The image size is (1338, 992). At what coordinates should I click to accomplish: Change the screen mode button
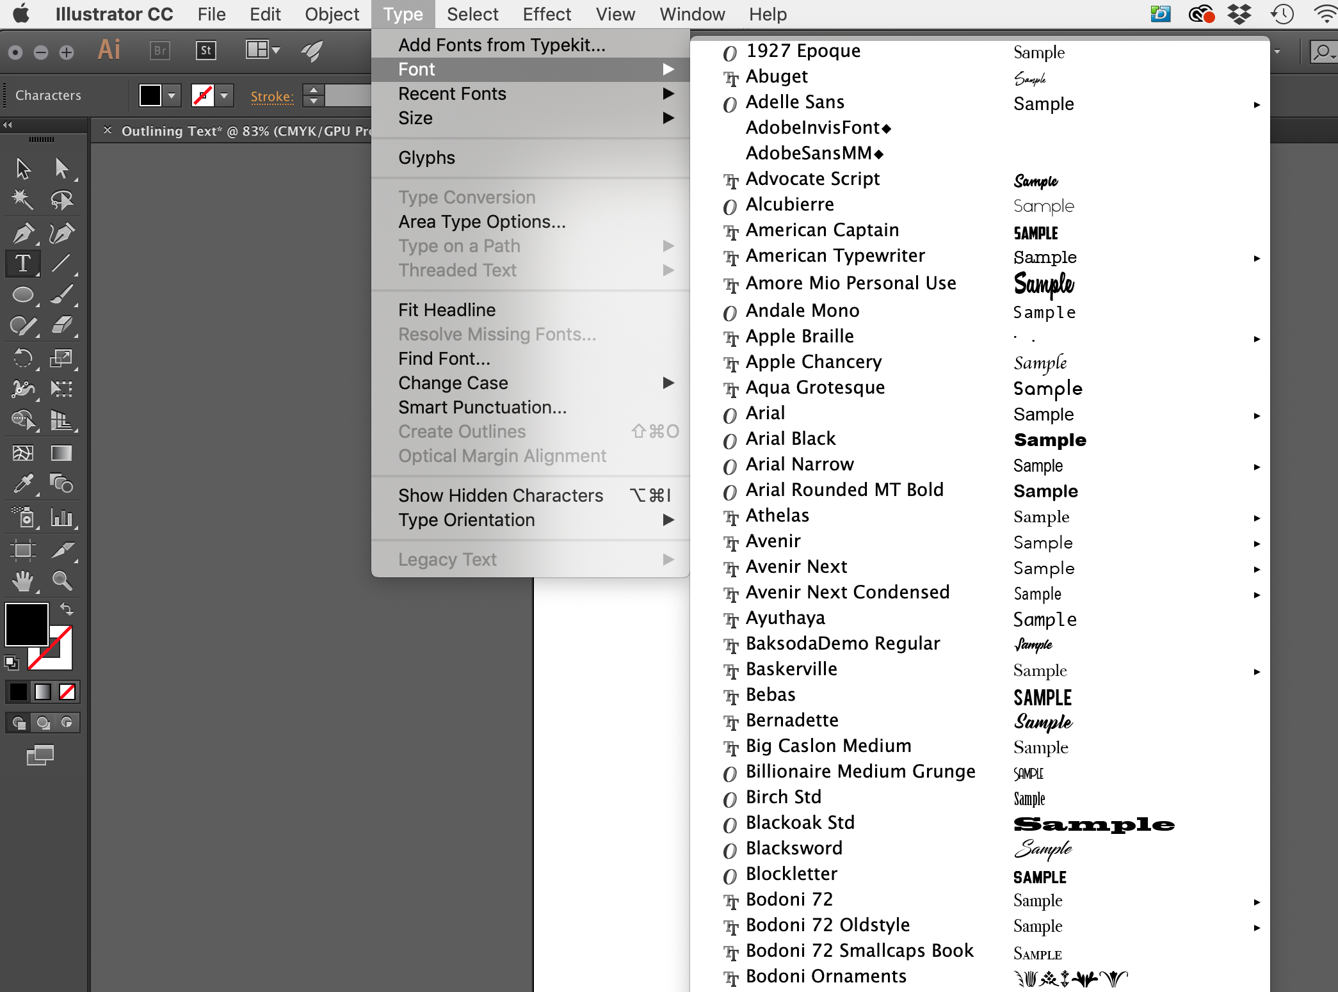coord(40,756)
